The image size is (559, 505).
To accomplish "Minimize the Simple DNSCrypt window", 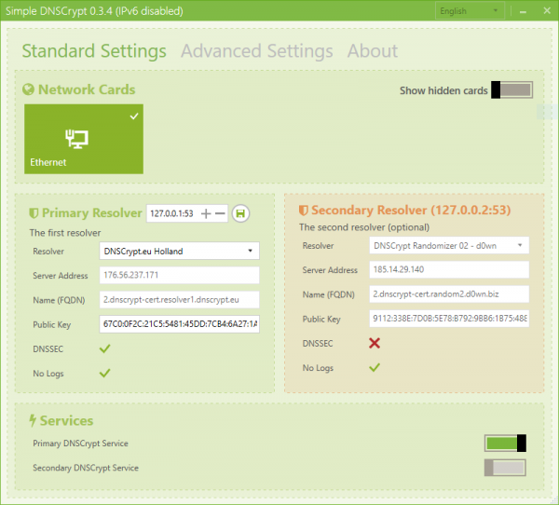I will click(523, 11).
